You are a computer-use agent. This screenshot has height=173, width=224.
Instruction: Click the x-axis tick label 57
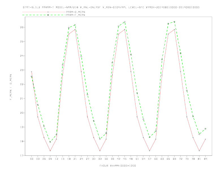point(150,159)
